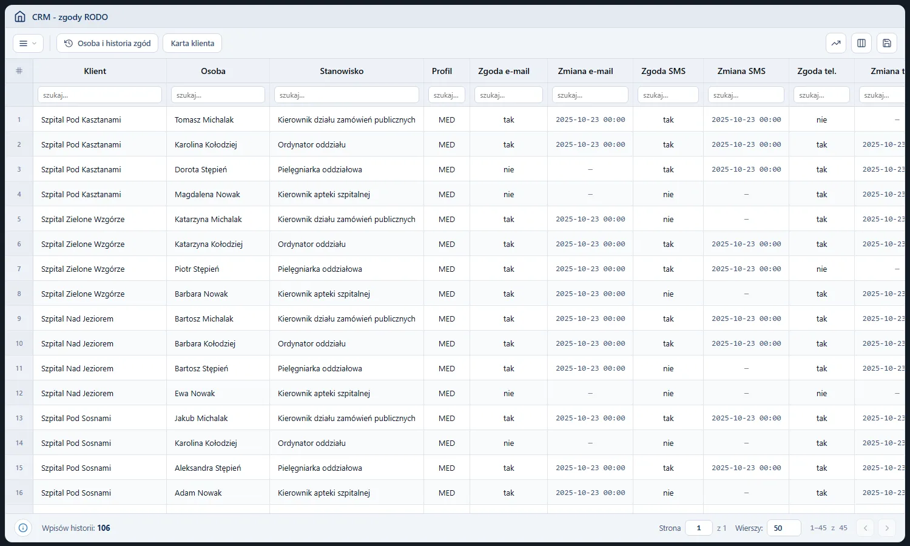Select the Magdalena Nowak cell

tap(218, 194)
